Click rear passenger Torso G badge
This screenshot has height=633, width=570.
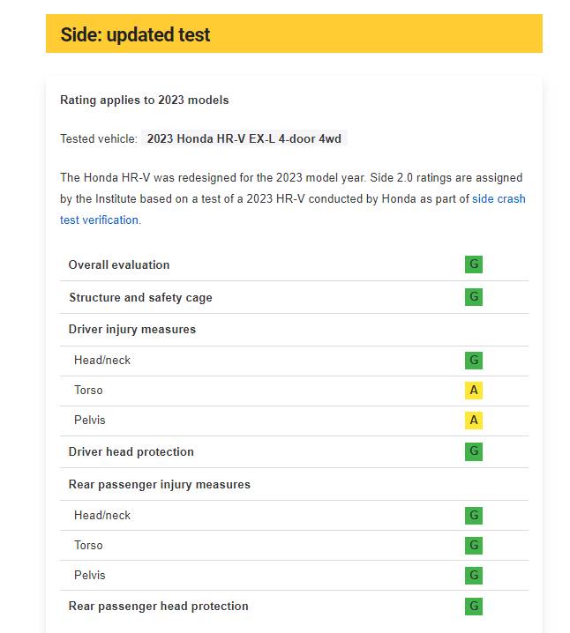click(474, 546)
